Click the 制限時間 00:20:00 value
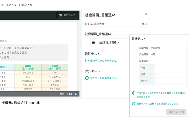Screen dimensions: 189x117 pyautogui.click(x=156, y=48)
